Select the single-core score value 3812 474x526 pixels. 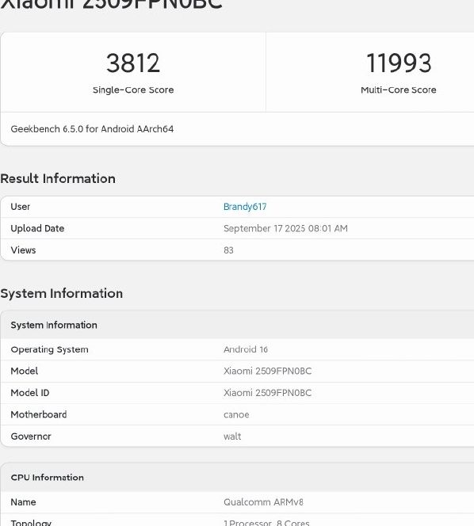coord(133,63)
